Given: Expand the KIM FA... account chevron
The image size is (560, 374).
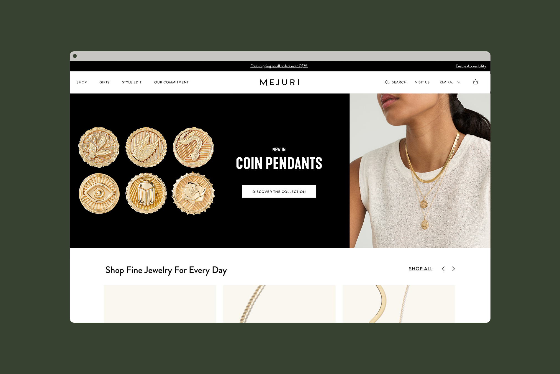Looking at the screenshot, I should coord(459,82).
